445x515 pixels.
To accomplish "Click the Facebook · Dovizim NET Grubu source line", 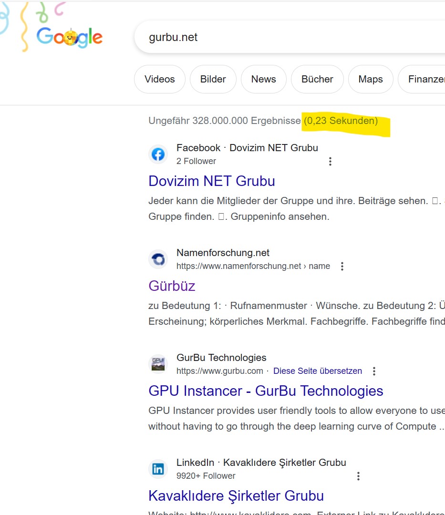I will pyautogui.click(x=247, y=148).
